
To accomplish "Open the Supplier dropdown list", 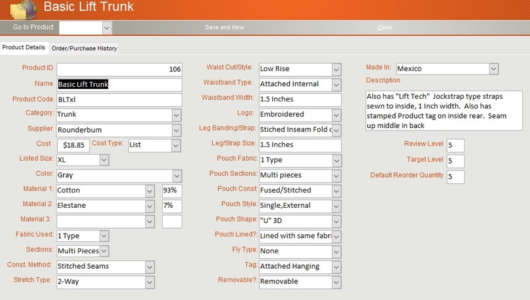I will 176,130.
